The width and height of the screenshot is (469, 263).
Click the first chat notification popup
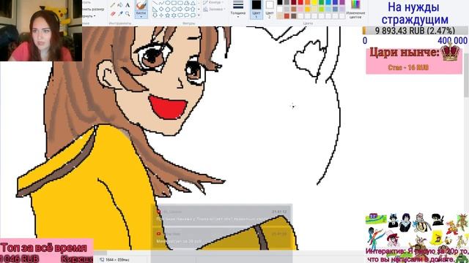click(x=222, y=216)
